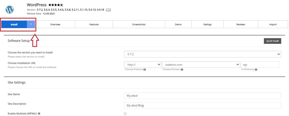
Task: Click the Site Name input field
Action: pos(203,96)
